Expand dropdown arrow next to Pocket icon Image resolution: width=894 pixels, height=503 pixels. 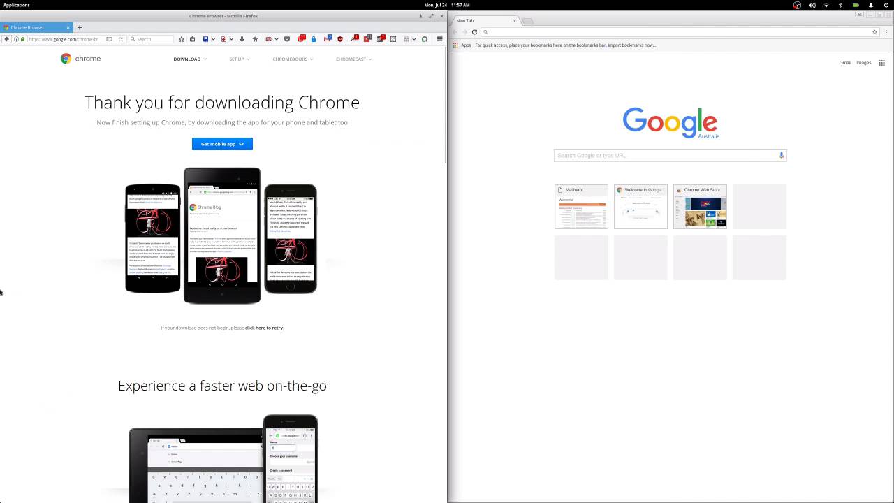tap(277, 39)
